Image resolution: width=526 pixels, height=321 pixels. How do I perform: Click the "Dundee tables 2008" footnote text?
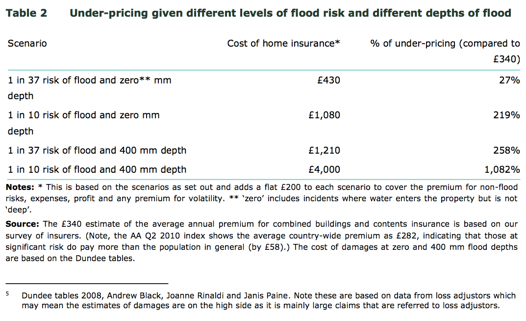tap(55, 296)
